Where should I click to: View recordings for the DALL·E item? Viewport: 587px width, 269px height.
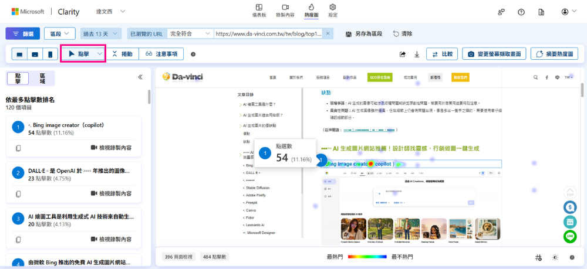[111, 194]
